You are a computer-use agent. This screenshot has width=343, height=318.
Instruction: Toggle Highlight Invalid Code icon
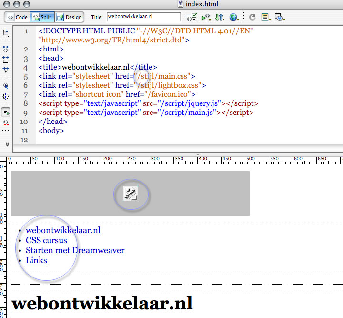[x=6, y=123]
